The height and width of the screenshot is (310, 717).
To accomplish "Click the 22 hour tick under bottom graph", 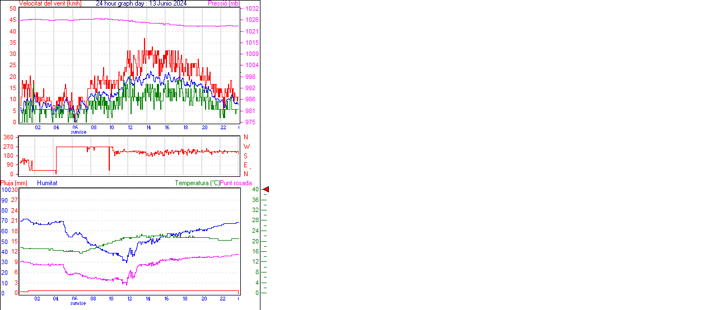I will pyautogui.click(x=223, y=298).
